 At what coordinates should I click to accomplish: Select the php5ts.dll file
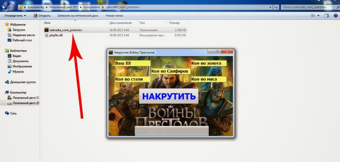[x=115, y=35]
